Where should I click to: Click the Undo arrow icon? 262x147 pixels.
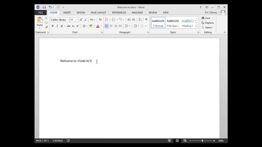50,7
